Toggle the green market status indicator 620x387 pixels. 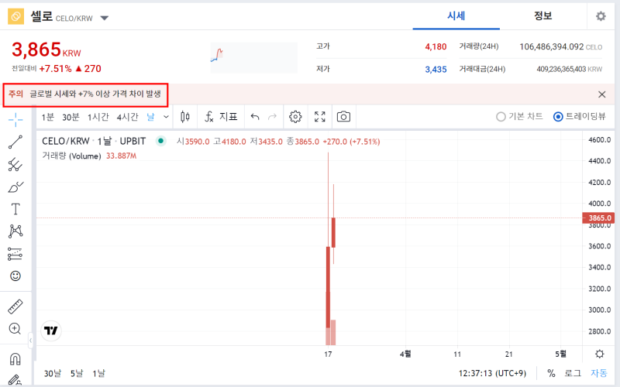160,141
